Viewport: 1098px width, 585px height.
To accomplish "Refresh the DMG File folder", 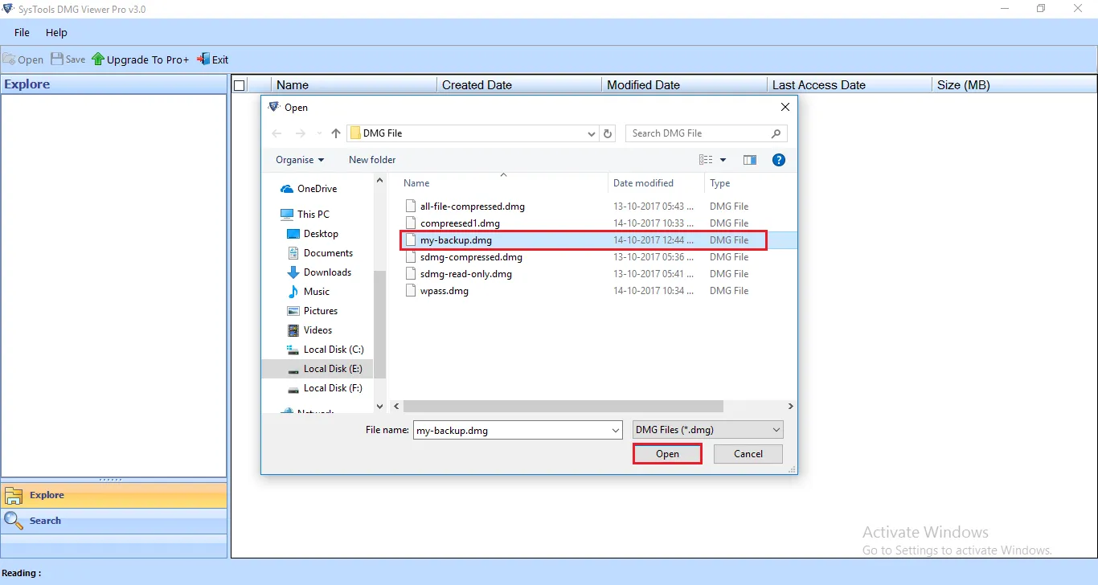I will pos(608,134).
